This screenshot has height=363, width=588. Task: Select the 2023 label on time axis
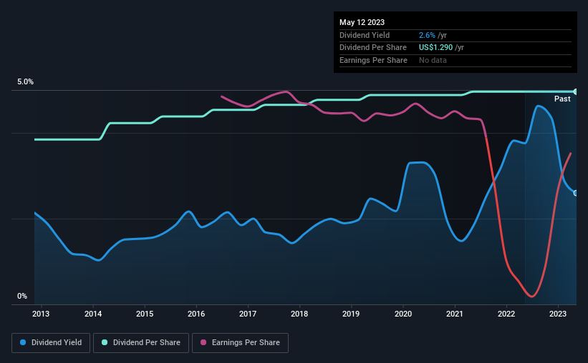(x=558, y=314)
